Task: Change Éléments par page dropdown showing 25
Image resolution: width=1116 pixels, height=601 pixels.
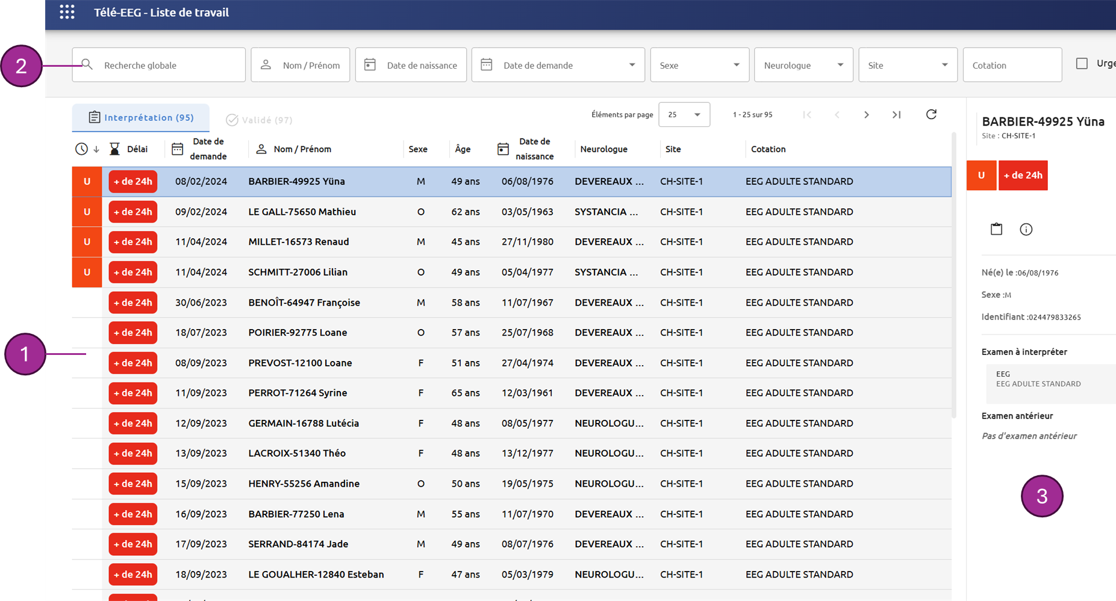Action: click(684, 114)
